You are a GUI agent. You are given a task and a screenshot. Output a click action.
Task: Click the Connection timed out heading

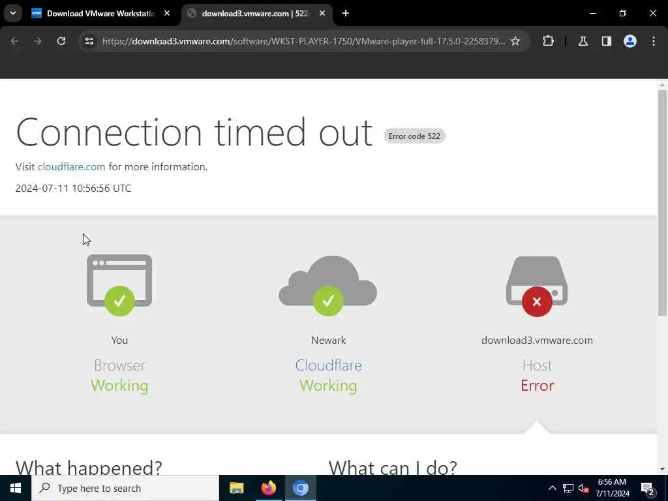tap(194, 132)
